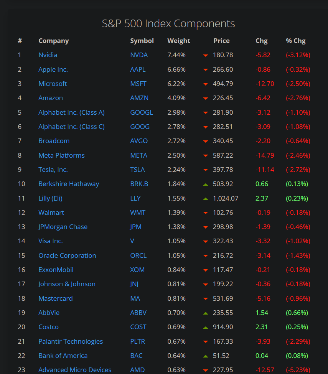Click the Company column header
The height and width of the screenshot is (374, 328).
(x=54, y=41)
